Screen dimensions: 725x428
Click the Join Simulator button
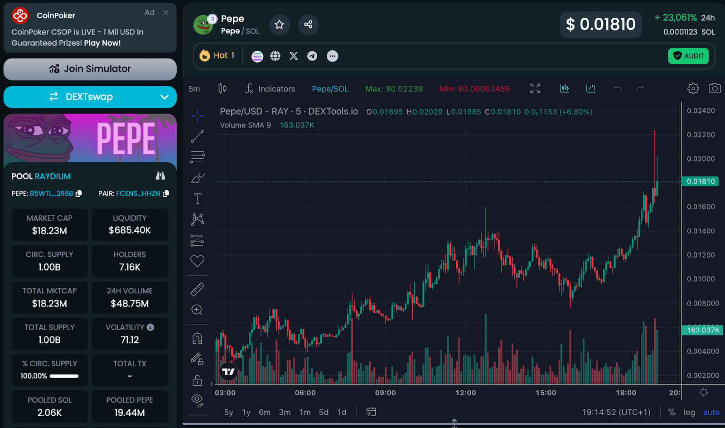pos(90,69)
